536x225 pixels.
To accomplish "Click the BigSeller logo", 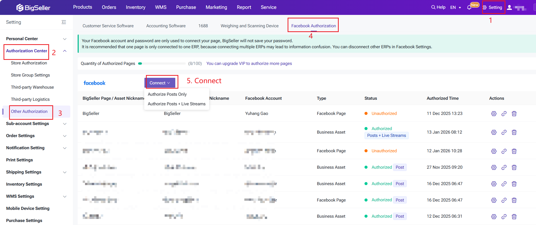I will tap(33, 8).
